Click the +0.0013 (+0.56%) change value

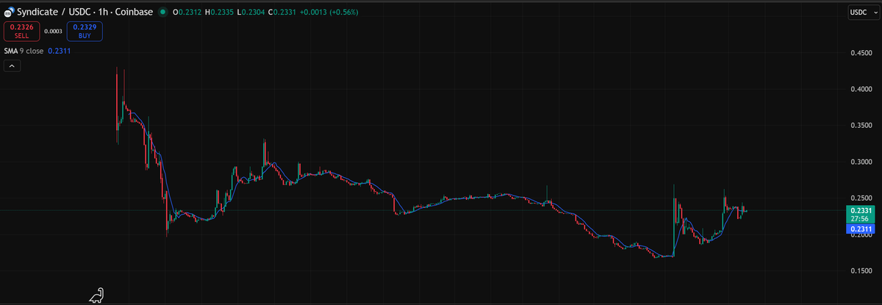[x=329, y=12]
